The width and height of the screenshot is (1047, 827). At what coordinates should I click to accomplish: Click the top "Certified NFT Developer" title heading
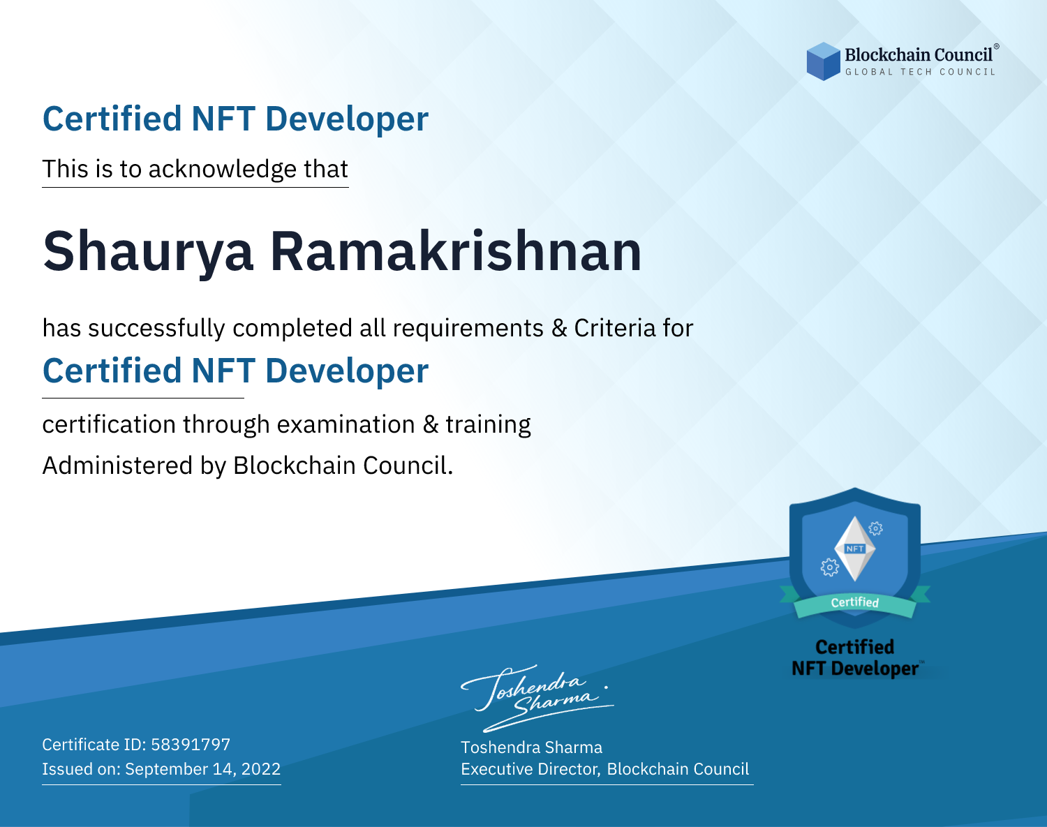[x=235, y=119]
